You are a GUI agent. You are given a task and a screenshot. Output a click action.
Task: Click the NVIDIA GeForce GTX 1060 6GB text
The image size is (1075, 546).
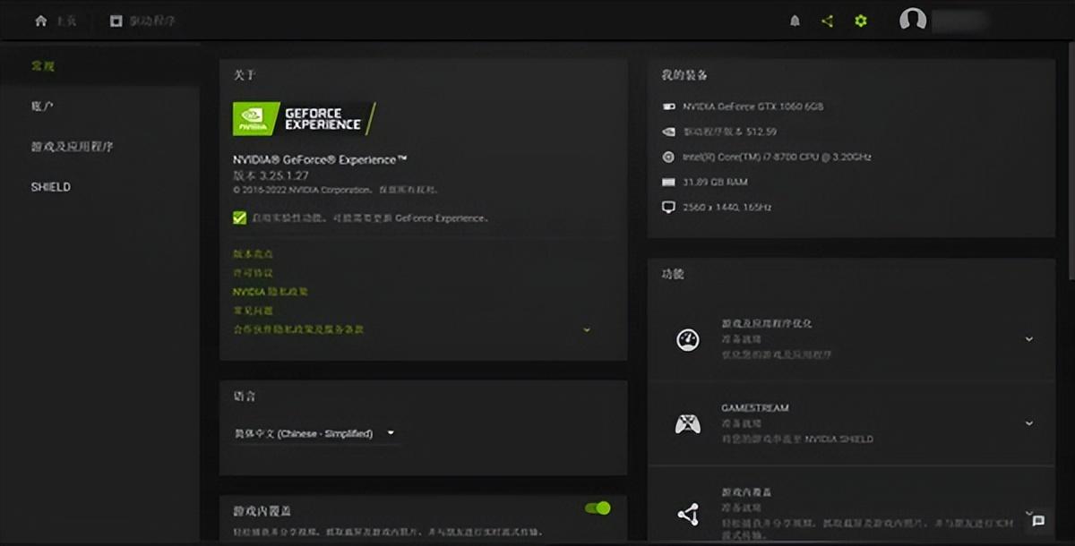click(752, 107)
